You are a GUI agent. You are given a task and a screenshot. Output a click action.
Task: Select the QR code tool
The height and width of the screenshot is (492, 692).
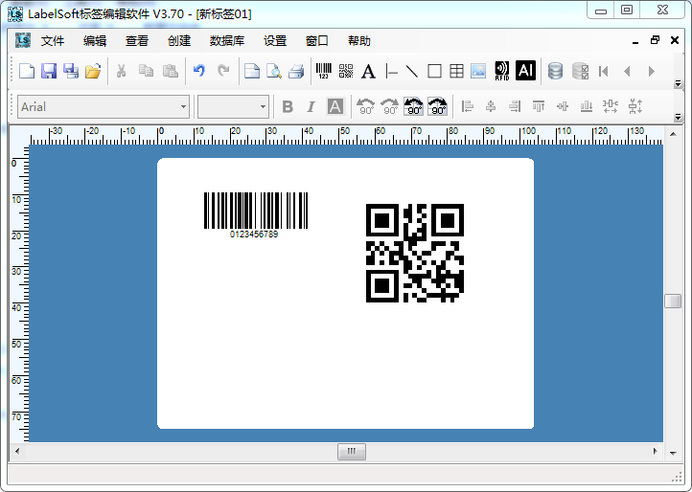346,71
